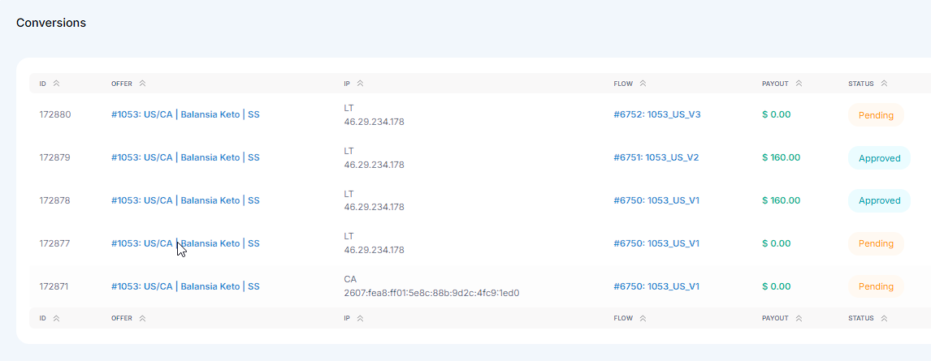
Task: Click the Approved badge in row 172879
Action: pos(879,157)
